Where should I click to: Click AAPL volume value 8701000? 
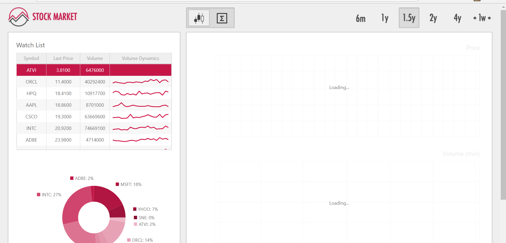pos(95,105)
